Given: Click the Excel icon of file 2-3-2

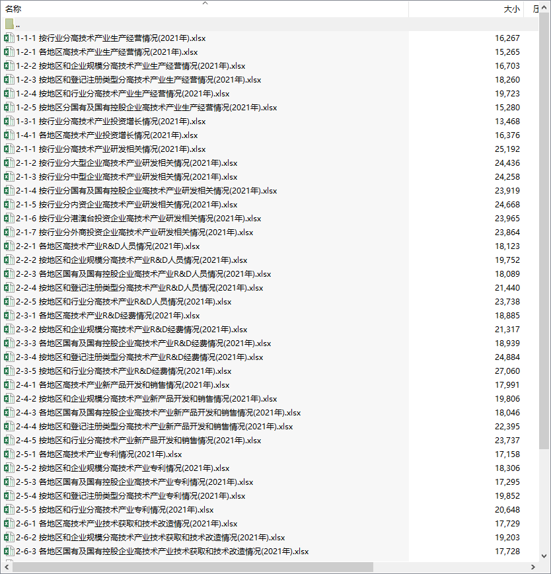Looking at the screenshot, I should coord(9,330).
